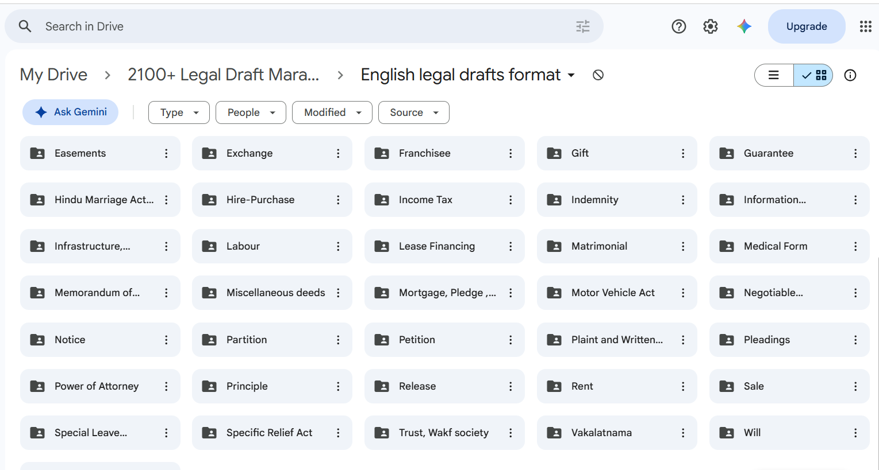Open more actions for Power of Attorney
879x470 pixels.
[x=166, y=386]
